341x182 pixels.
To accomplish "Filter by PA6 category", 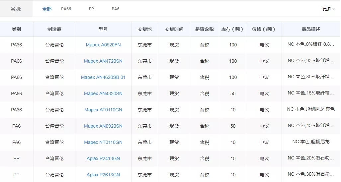I will 115,9.
